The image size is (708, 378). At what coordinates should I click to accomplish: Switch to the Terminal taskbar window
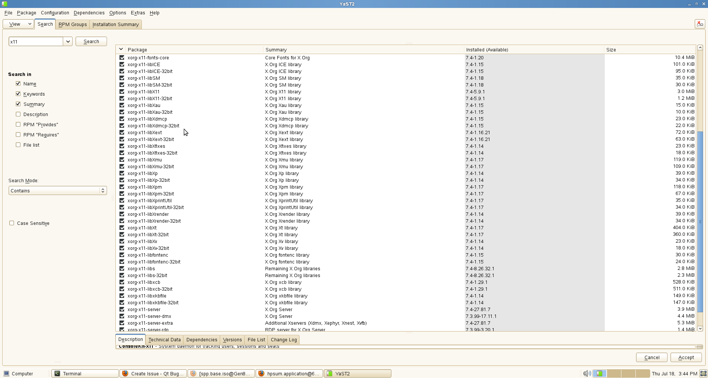point(85,373)
